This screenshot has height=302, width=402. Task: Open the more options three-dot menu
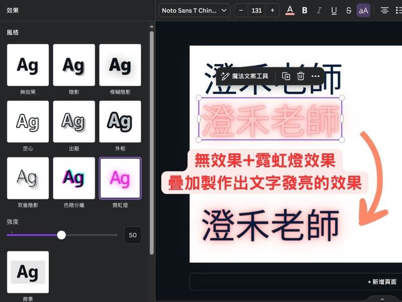tap(316, 76)
